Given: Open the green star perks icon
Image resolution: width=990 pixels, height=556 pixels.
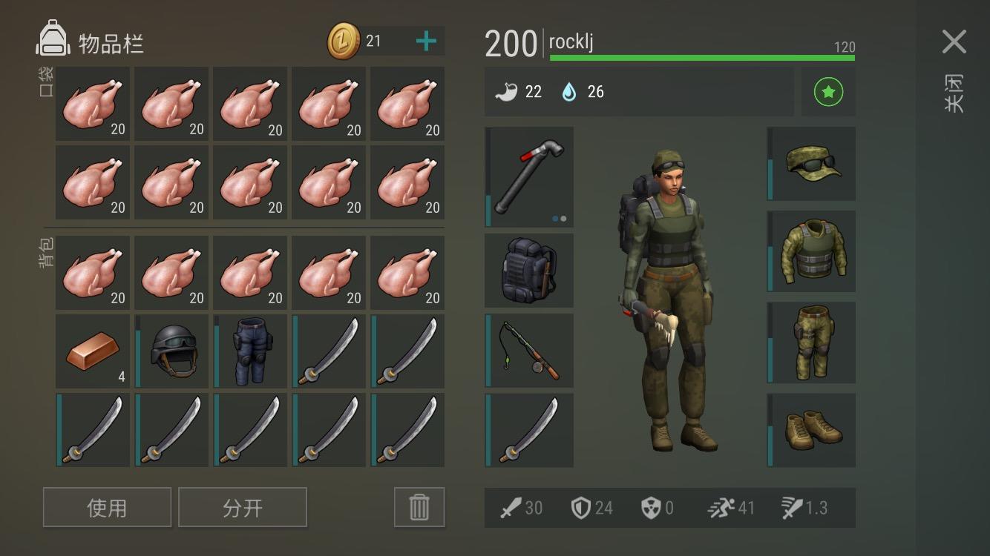Looking at the screenshot, I should pos(828,92).
